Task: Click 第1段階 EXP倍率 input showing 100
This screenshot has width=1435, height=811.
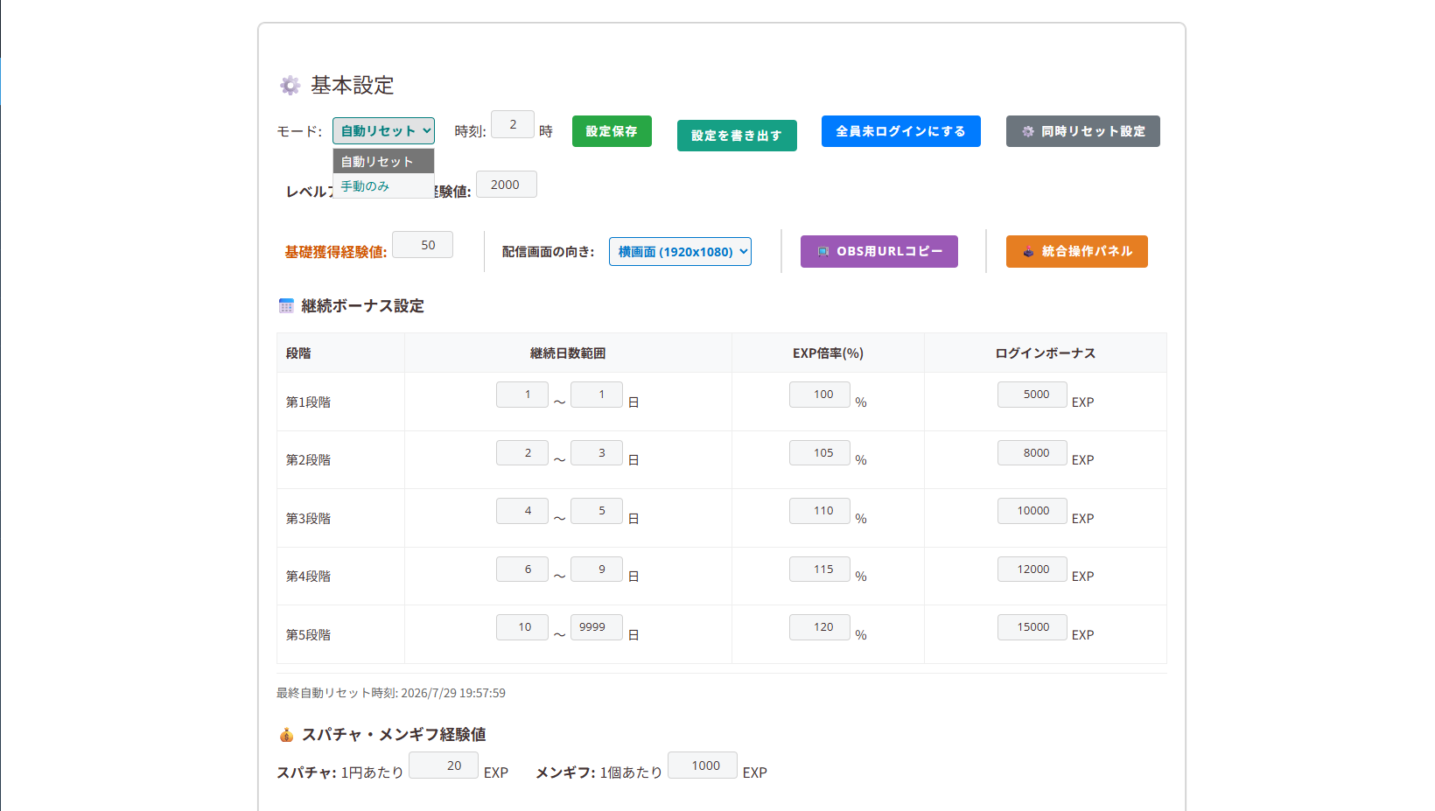Action: [x=820, y=395]
